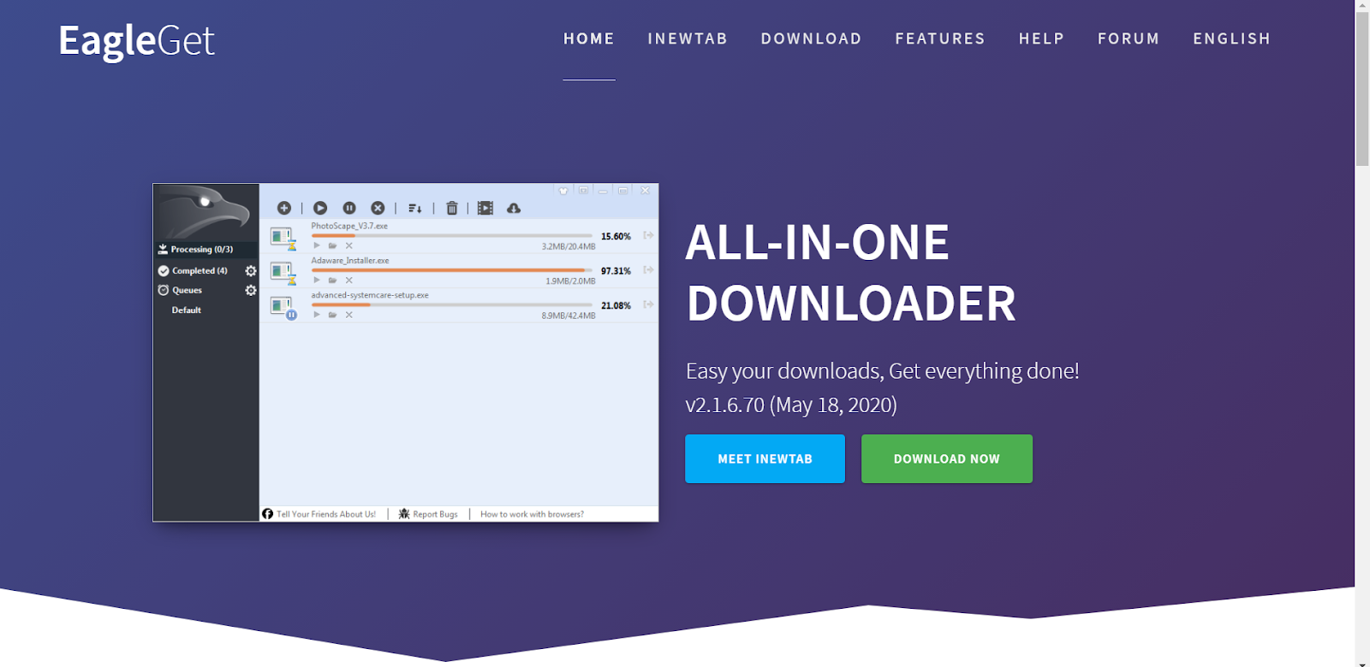Click the EagleGet logo

[136, 41]
